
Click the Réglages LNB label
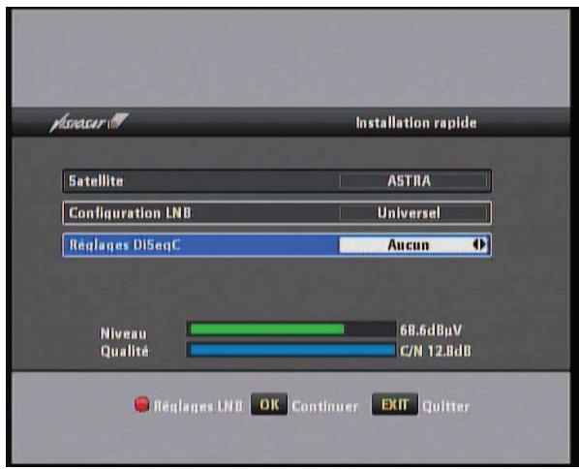tap(198, 406)
